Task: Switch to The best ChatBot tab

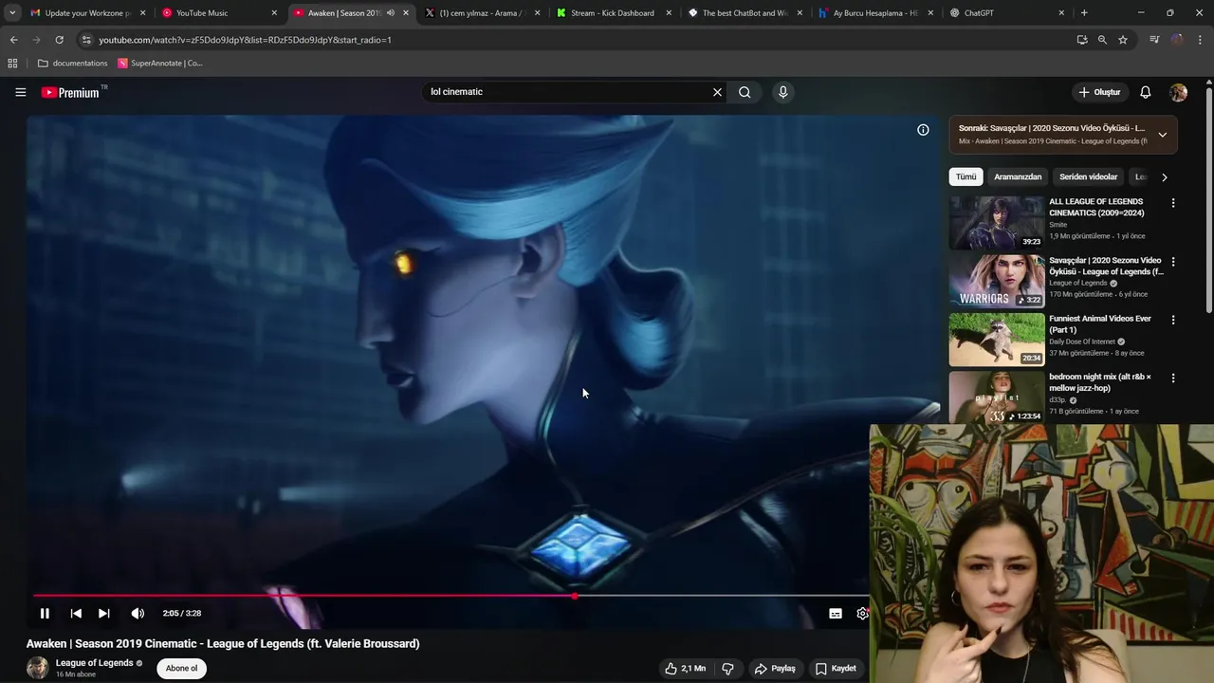Action: [x=745, y=13]
